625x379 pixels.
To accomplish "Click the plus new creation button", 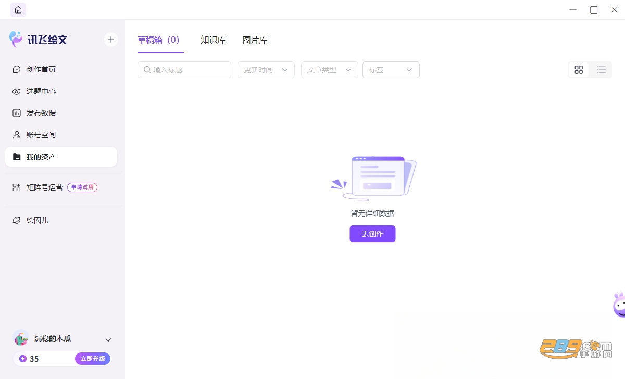I will pyautogui.click(x=111, y=40).
